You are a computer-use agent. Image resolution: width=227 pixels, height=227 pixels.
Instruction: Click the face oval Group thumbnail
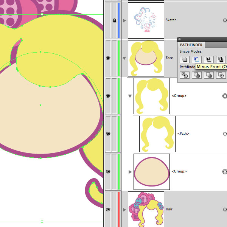152,172
